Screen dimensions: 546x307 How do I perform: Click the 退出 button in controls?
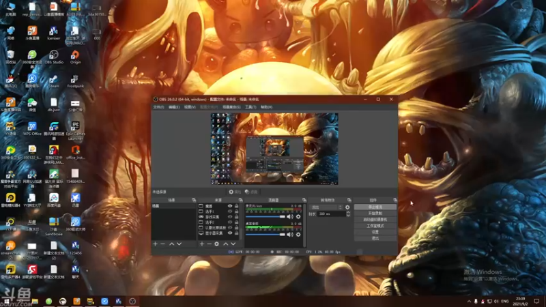point(375,238)
